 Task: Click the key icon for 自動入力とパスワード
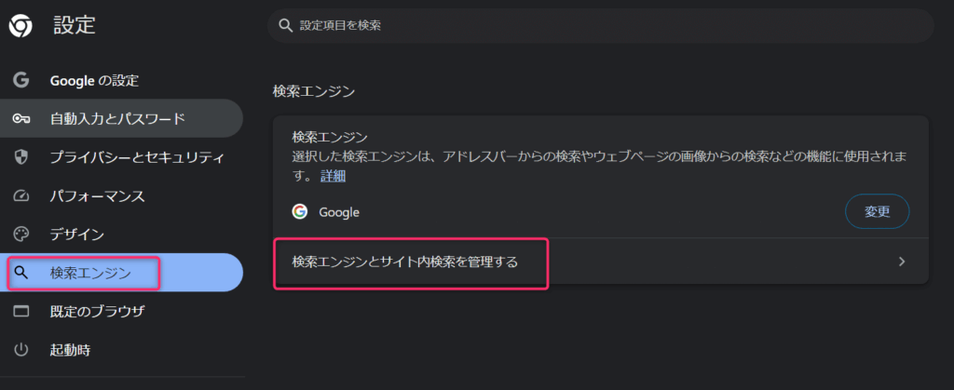pyautogui.click(x=21, y=118)
